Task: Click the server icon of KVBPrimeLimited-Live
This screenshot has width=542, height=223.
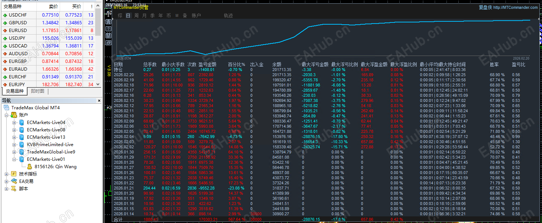Action: tap(22, 145)
